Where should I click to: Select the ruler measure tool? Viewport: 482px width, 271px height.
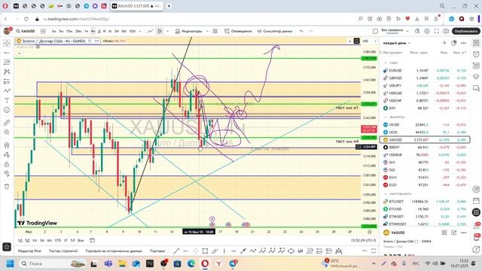click(x=7, y=123)
